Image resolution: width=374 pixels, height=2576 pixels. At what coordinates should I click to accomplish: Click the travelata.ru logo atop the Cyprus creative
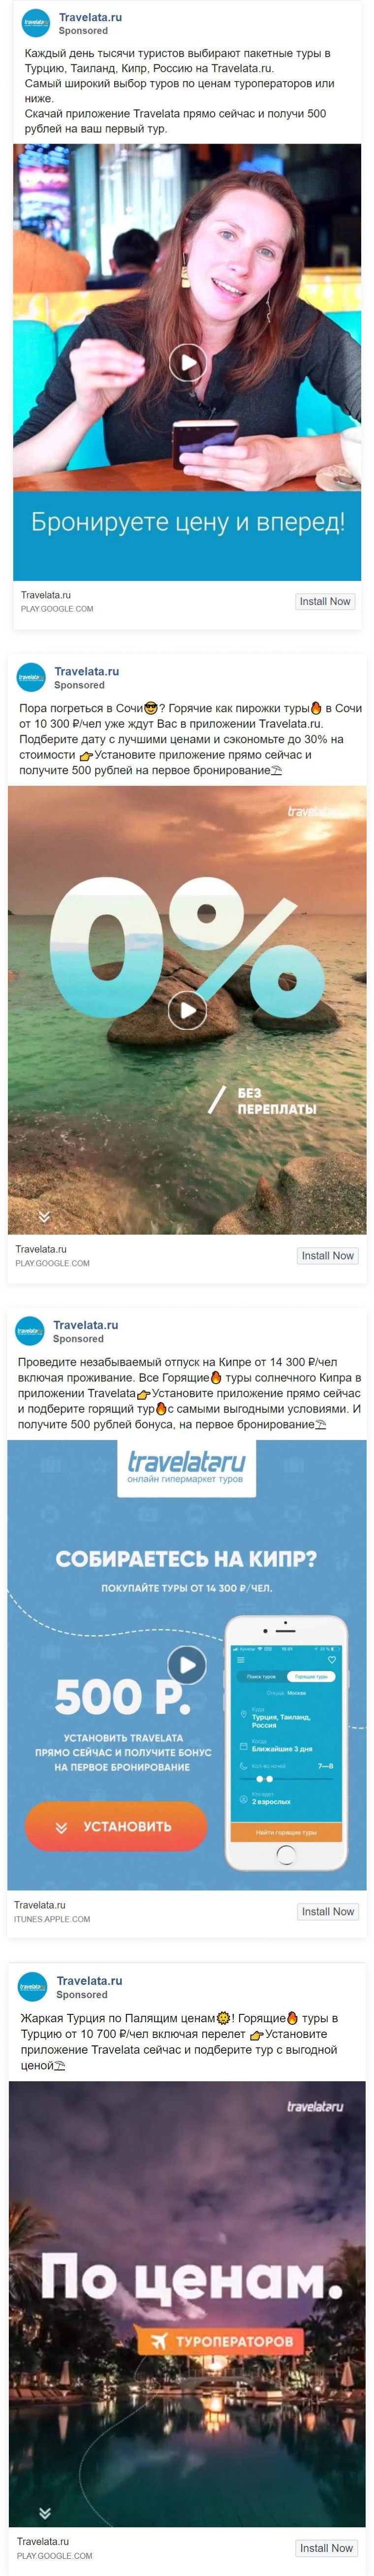[x=186, y=1468]
